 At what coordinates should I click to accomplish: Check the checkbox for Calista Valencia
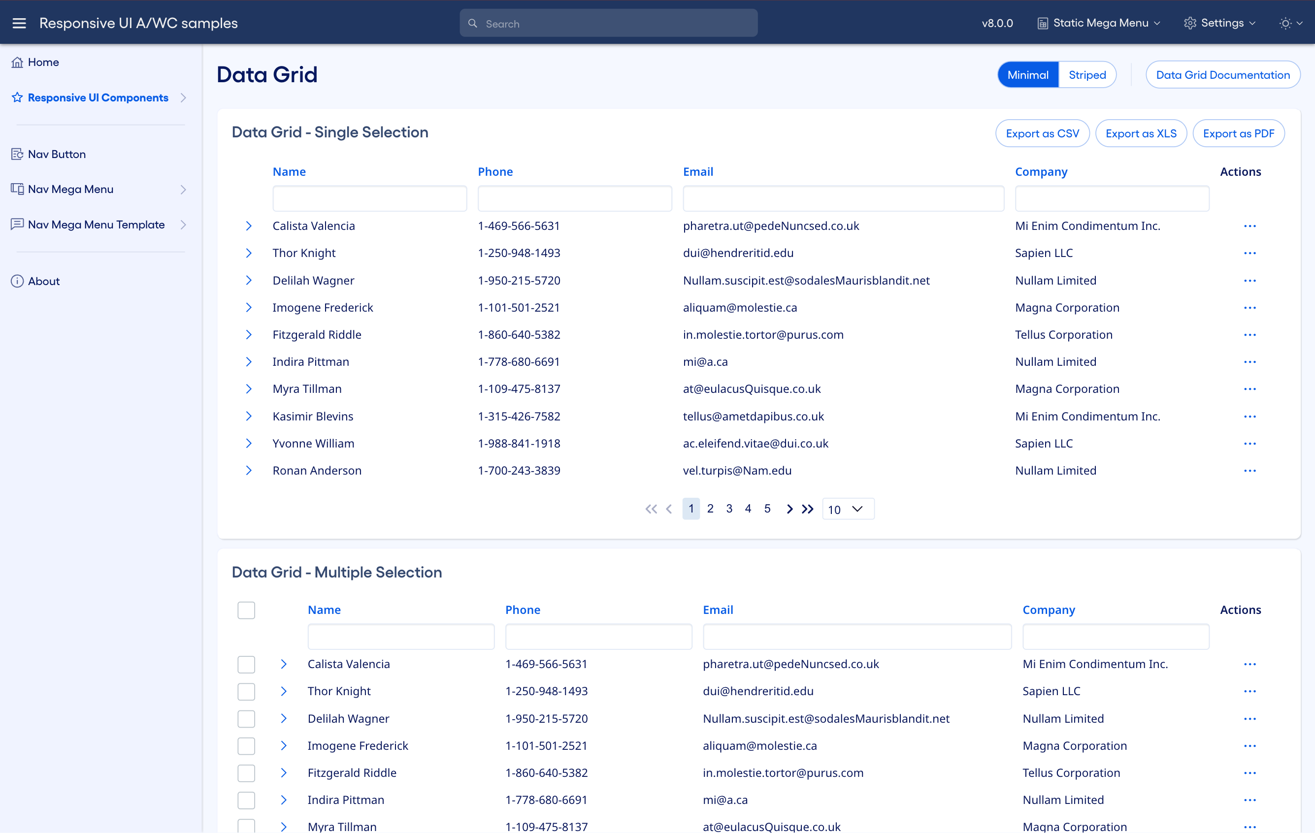pos(246,664)
